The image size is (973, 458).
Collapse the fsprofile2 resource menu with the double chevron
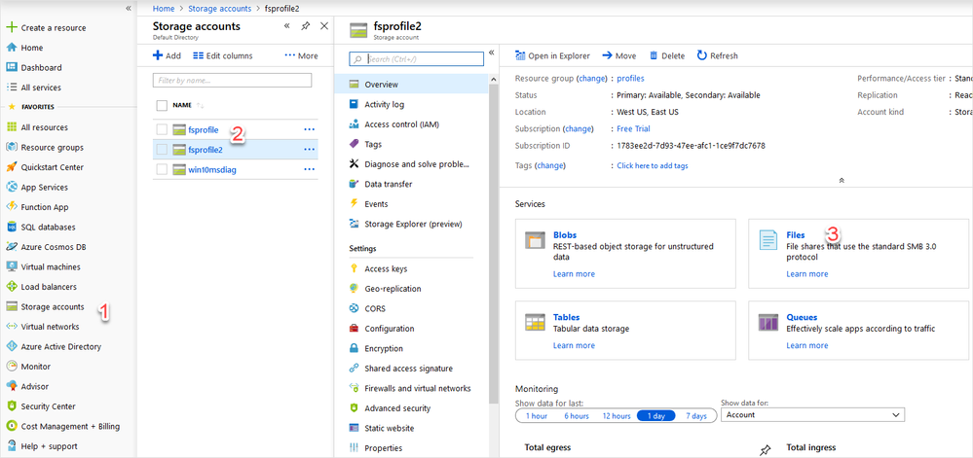point(491,53)
